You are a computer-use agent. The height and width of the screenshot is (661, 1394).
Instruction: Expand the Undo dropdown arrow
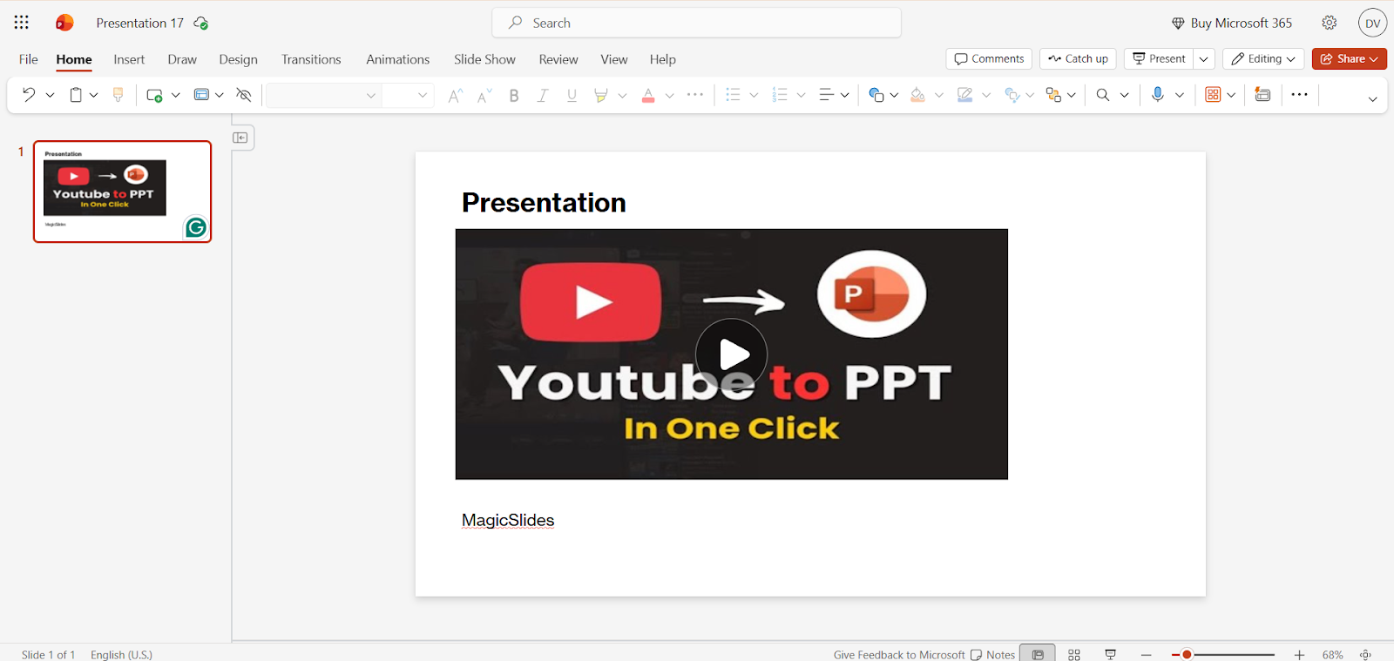50,95
